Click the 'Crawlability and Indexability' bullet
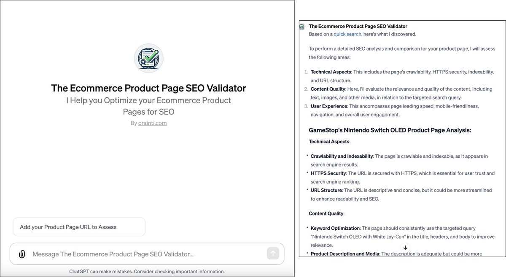The width and height of the screenshot is (506, 277). pyautogui.click(x=342, y=156)
